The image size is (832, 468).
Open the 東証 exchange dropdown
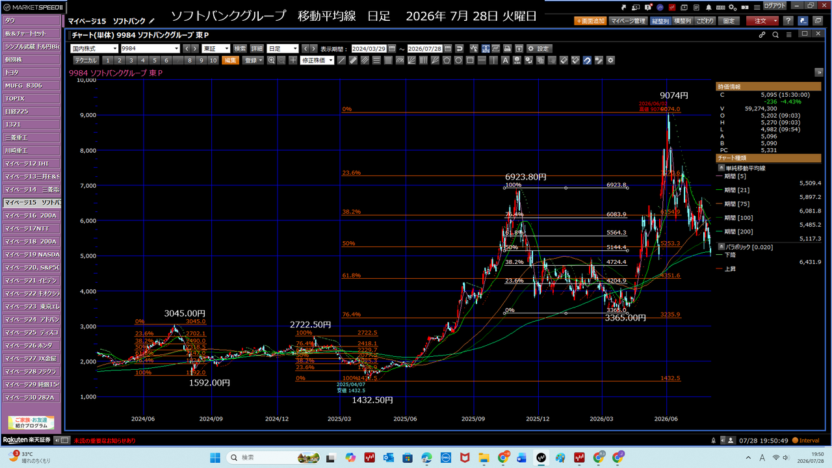pos(216,49)
